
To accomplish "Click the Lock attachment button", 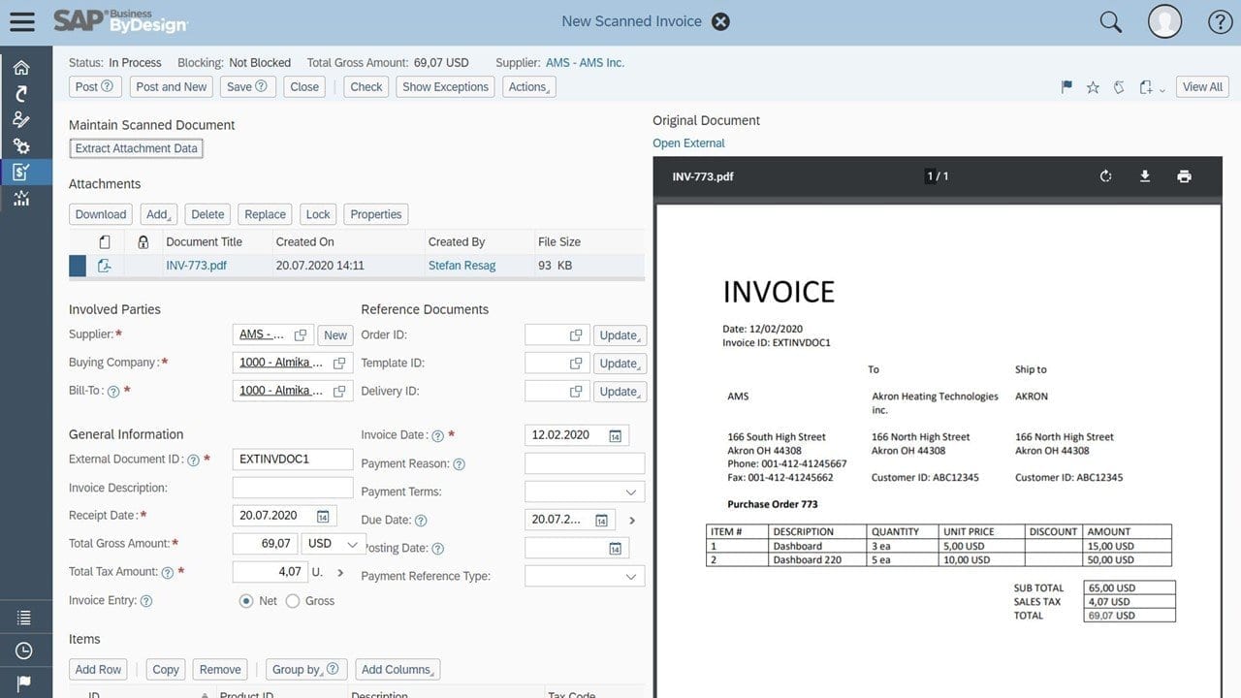I will 318,214.
